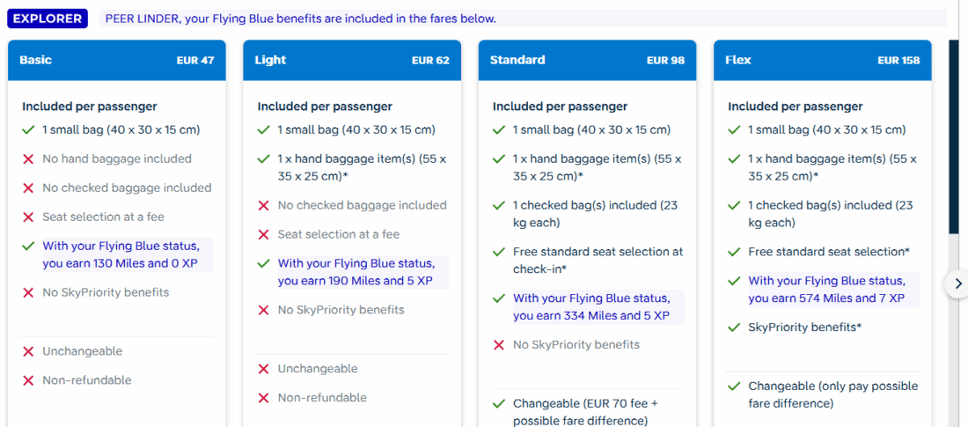Click the next fares arrow chevron
The width and height of the screenshot is (968, 427).
pos(957,283)
